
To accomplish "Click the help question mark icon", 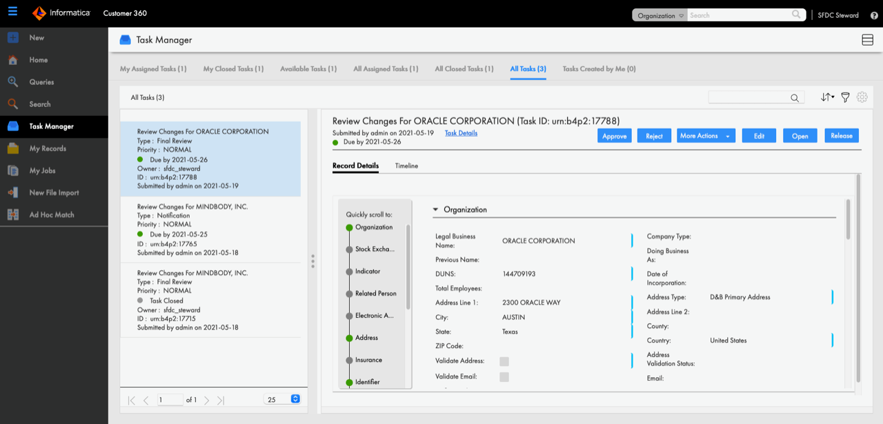I will coord(874,15).
